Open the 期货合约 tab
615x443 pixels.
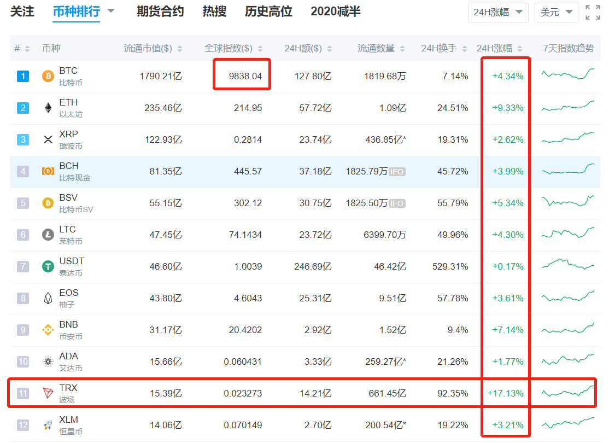pos(160,11)
